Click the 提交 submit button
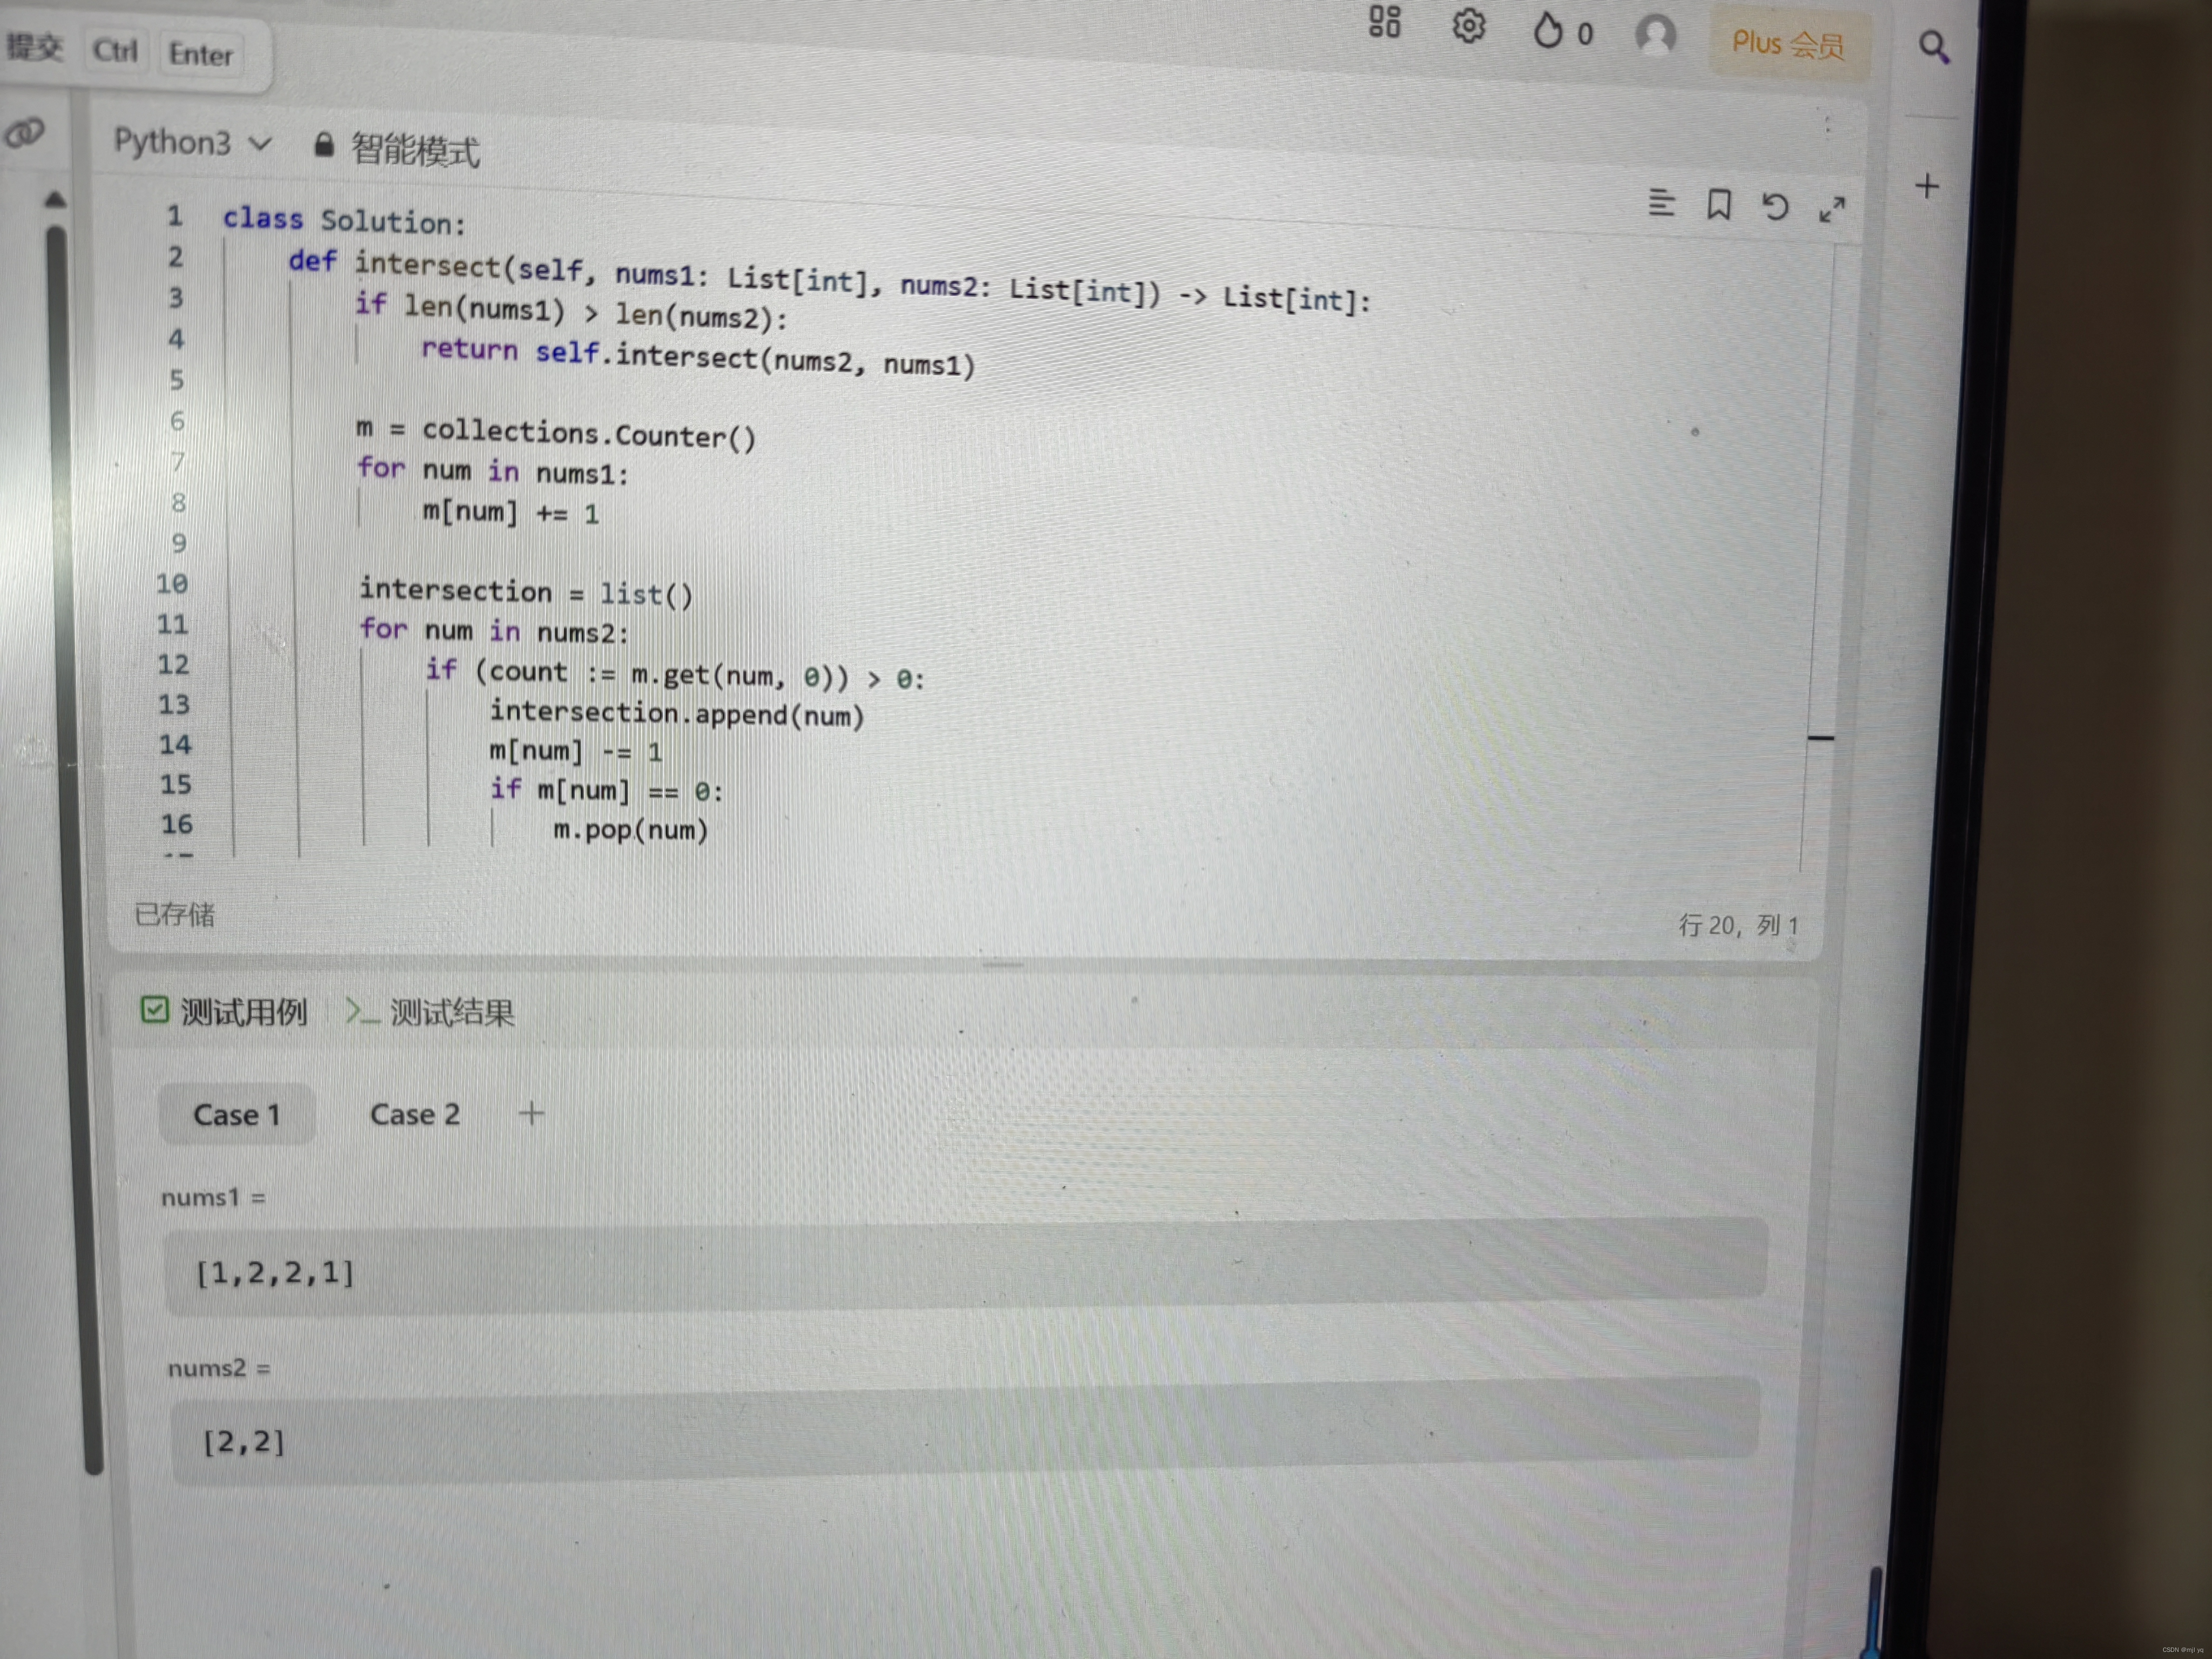The width and height of the screenshot is (2212, 1659). pos(34,47)
